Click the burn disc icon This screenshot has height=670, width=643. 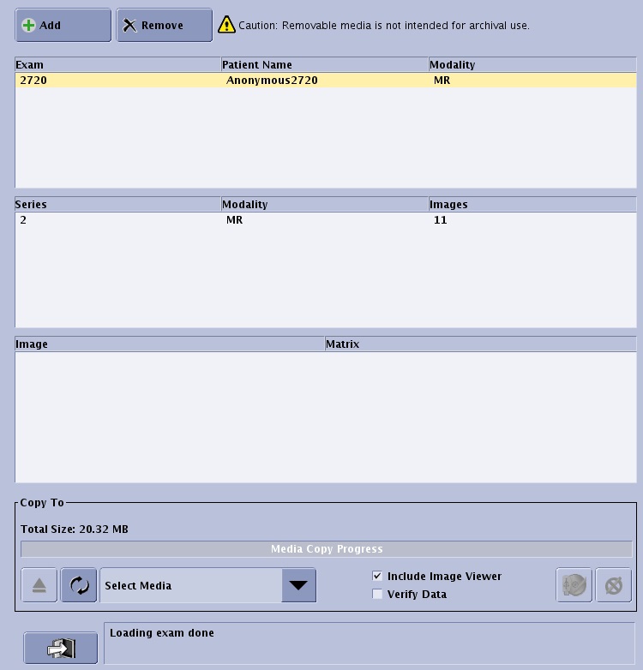click(574, 586)
